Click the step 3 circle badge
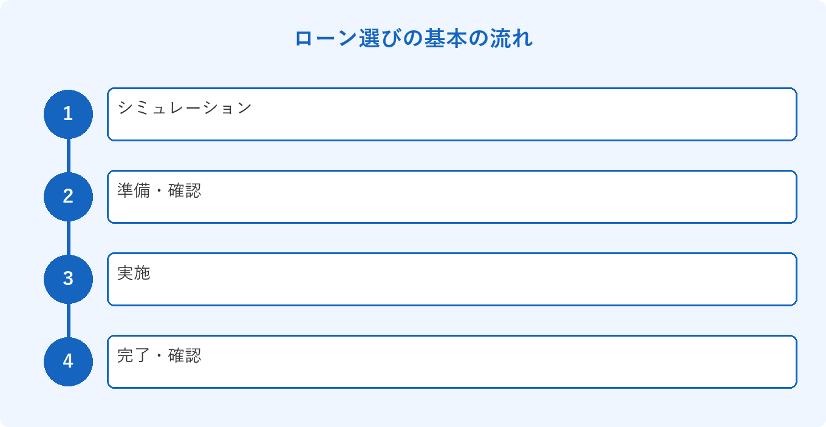 point(68,279)
